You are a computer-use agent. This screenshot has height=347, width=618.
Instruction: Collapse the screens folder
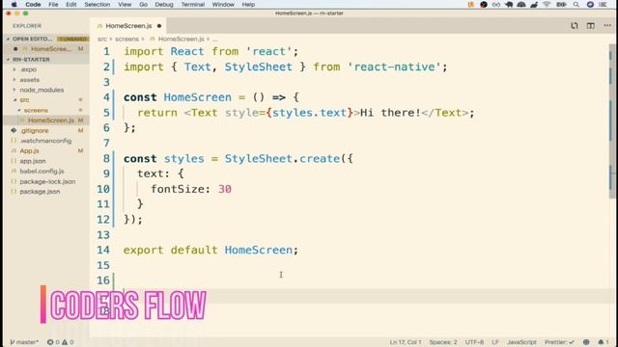tap(36, 111)
